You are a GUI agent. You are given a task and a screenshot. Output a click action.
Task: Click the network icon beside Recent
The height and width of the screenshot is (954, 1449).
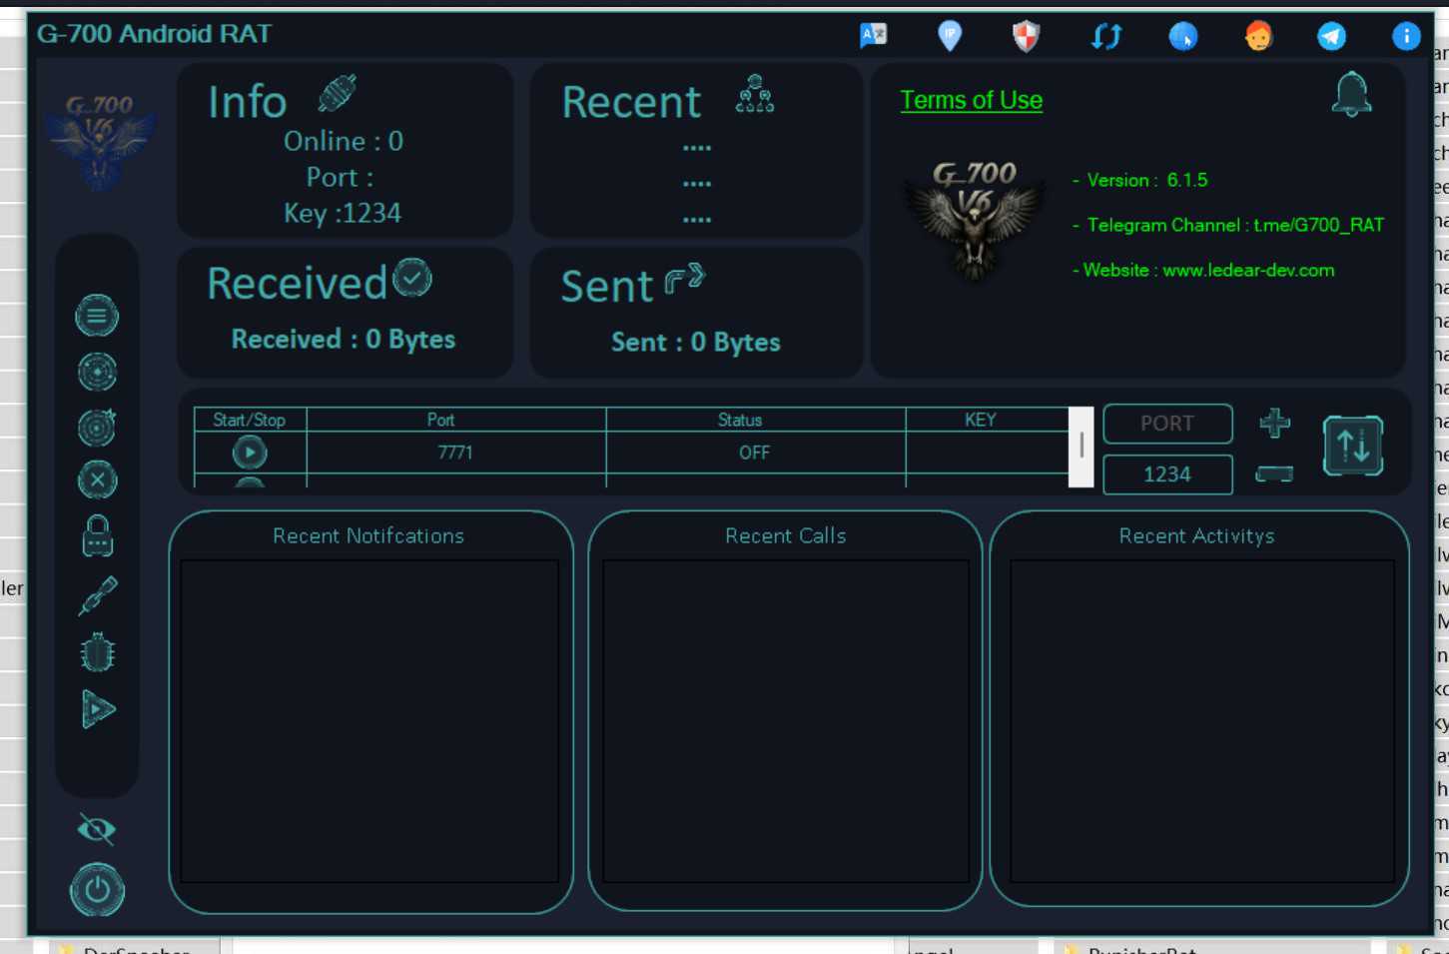tap(755, 94)
